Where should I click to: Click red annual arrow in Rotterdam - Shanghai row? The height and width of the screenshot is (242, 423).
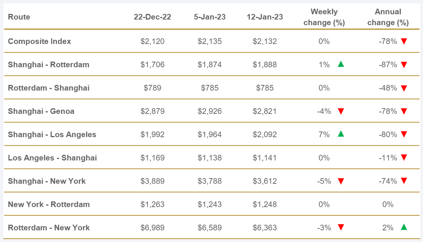[x=404, y=88]
